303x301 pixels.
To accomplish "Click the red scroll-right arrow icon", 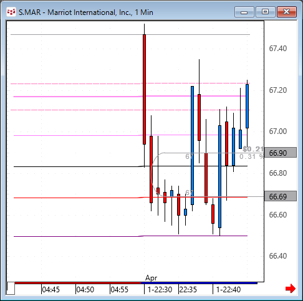I will (291, 289).
